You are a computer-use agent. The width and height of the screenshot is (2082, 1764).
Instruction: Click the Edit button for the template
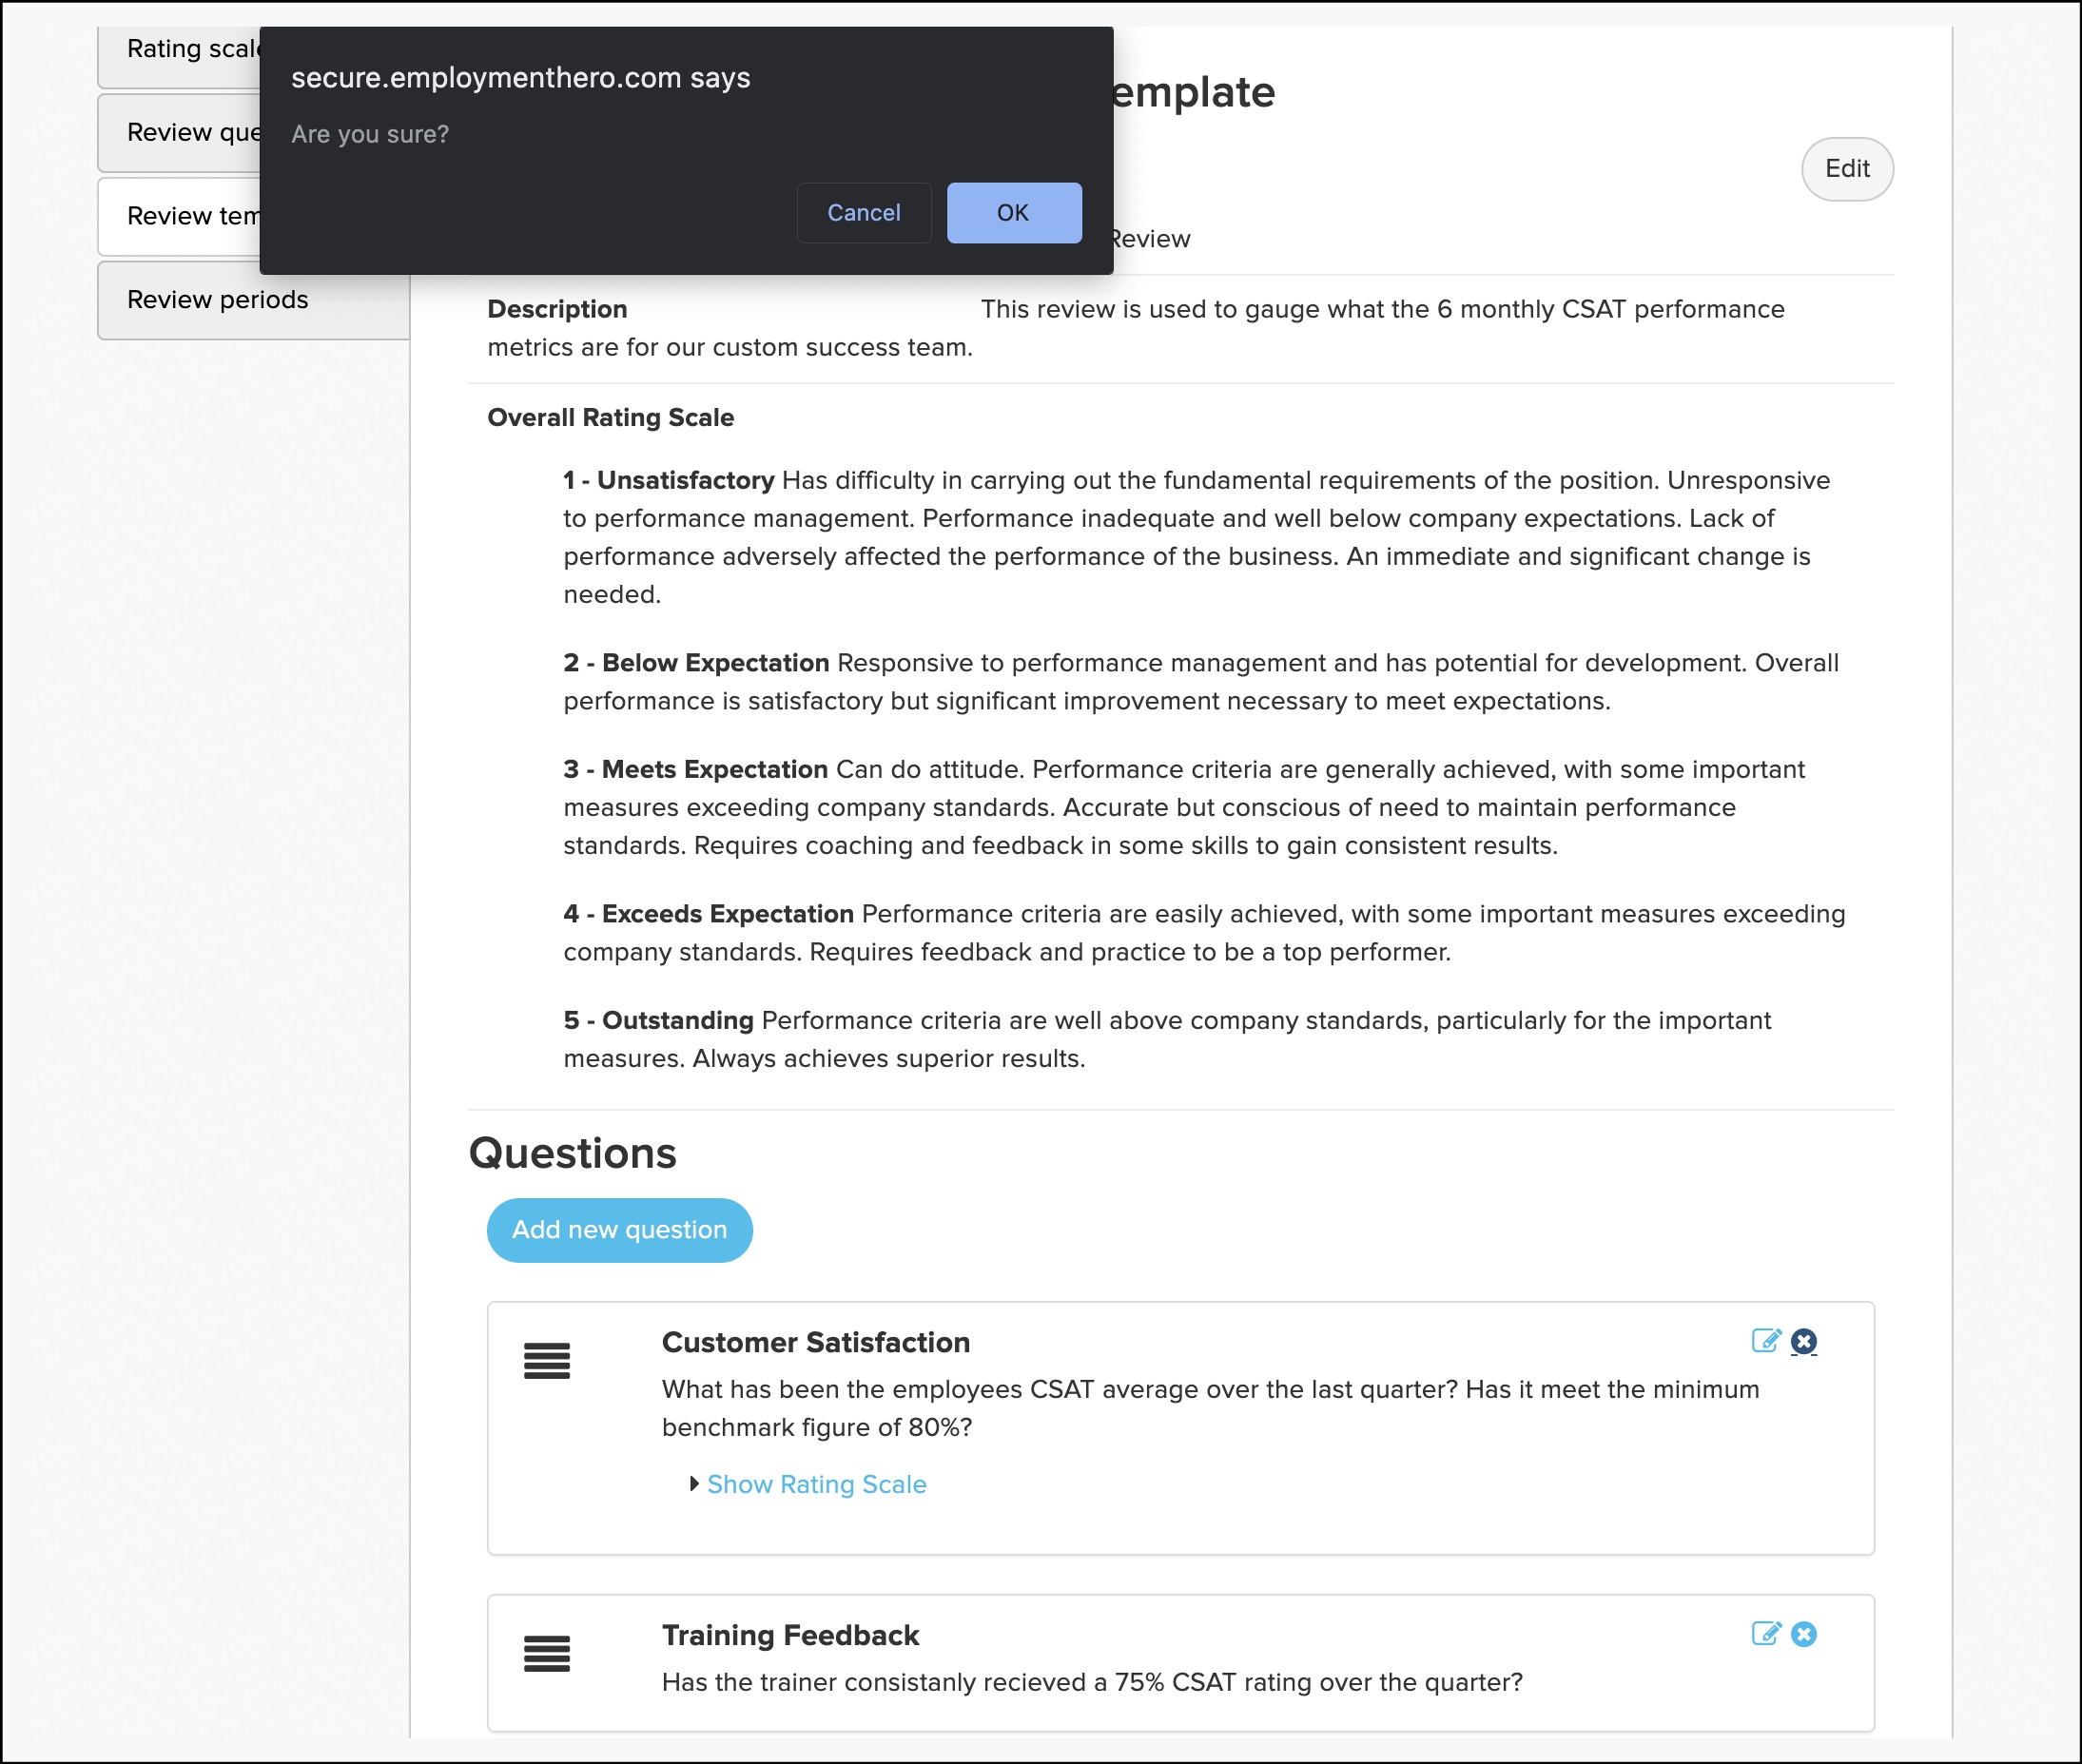click(1846, 169)
